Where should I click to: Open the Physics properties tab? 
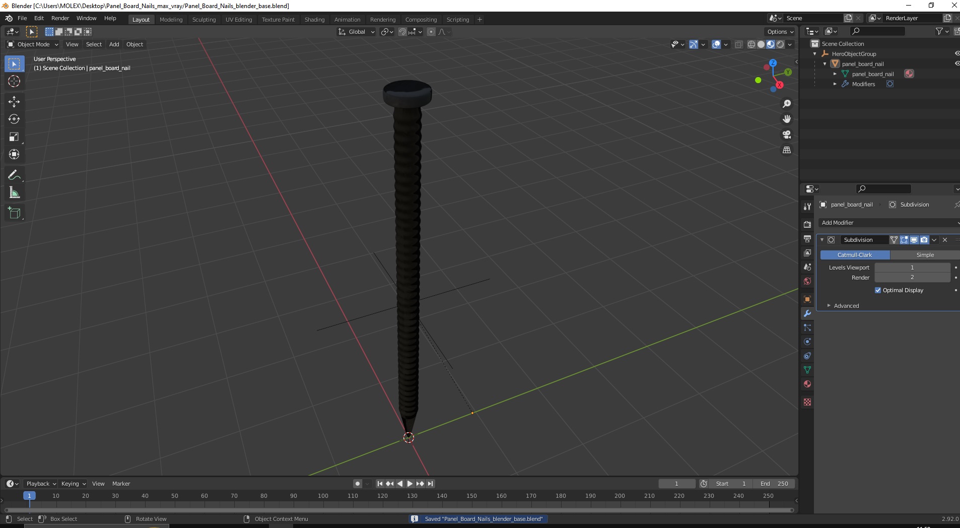pyautogui.click(x=807, y=342)
